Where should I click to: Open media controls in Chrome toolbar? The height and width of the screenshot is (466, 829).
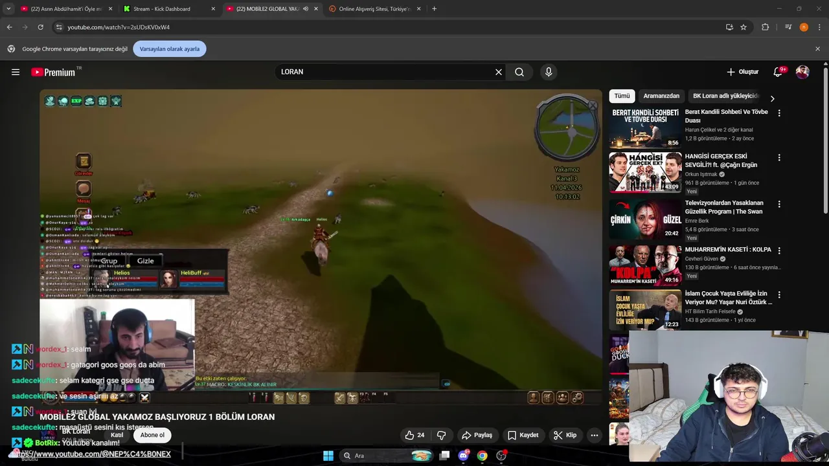[788, 27]
